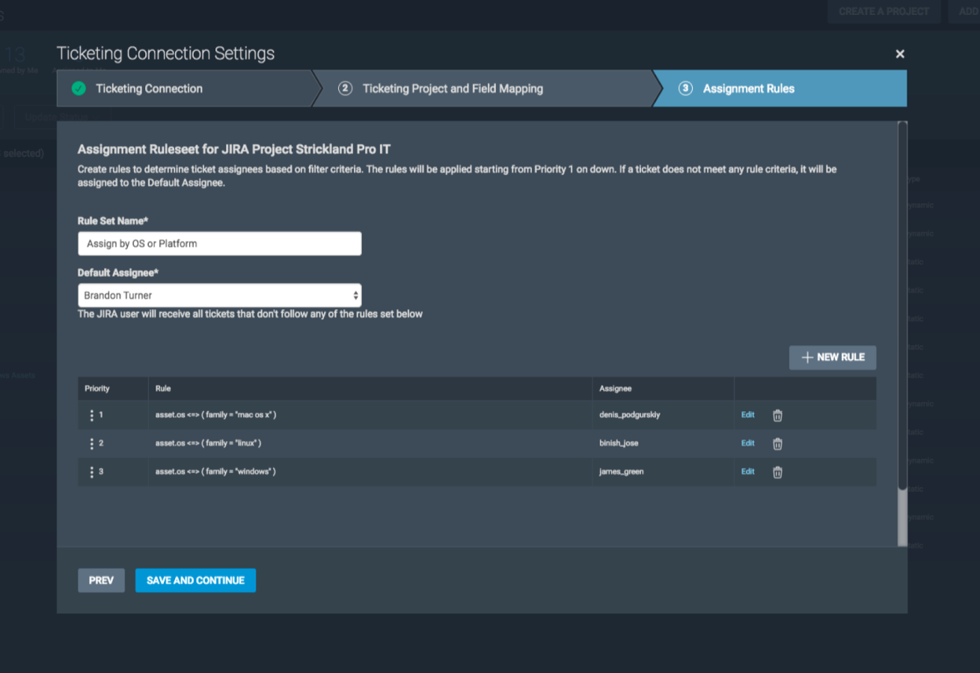Viewport: 980px width, 673px height.
Task: Click the green checkmark on Ticketing Connection
Action: 79,88
